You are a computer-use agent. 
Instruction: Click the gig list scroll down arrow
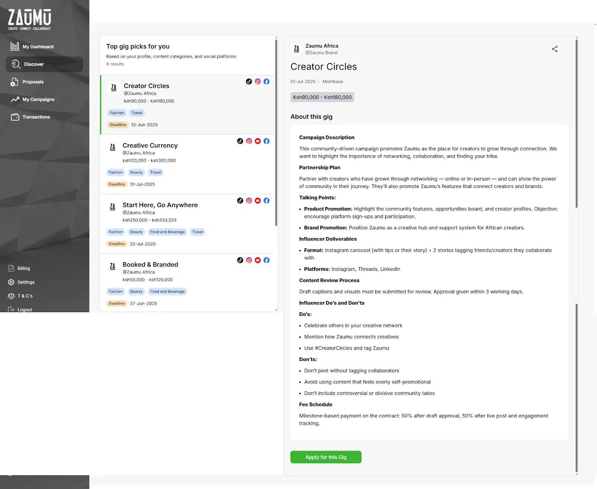pos(276,310)
